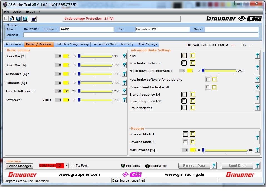Image resolution: width=266 pixels, height=194 pixels.
Task: Click the Car input field
Action: [x=162, y=29]
